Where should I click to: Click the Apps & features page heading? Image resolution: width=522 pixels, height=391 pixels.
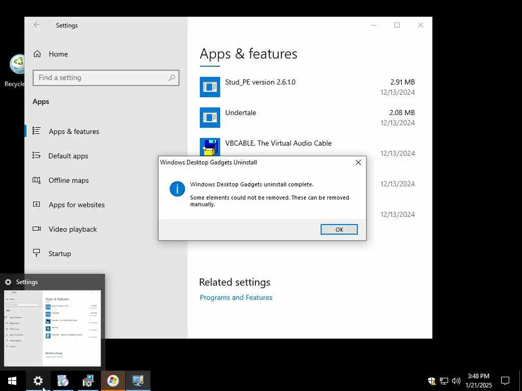click(x=248, y=54)
